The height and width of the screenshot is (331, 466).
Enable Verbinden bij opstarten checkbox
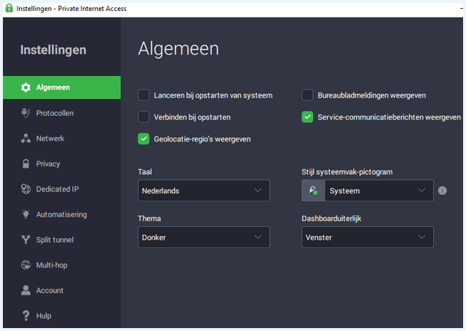(x=143, y=117)
